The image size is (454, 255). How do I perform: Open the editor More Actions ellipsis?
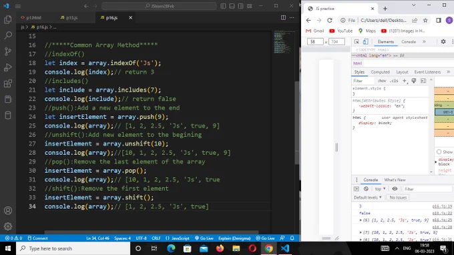292,17
